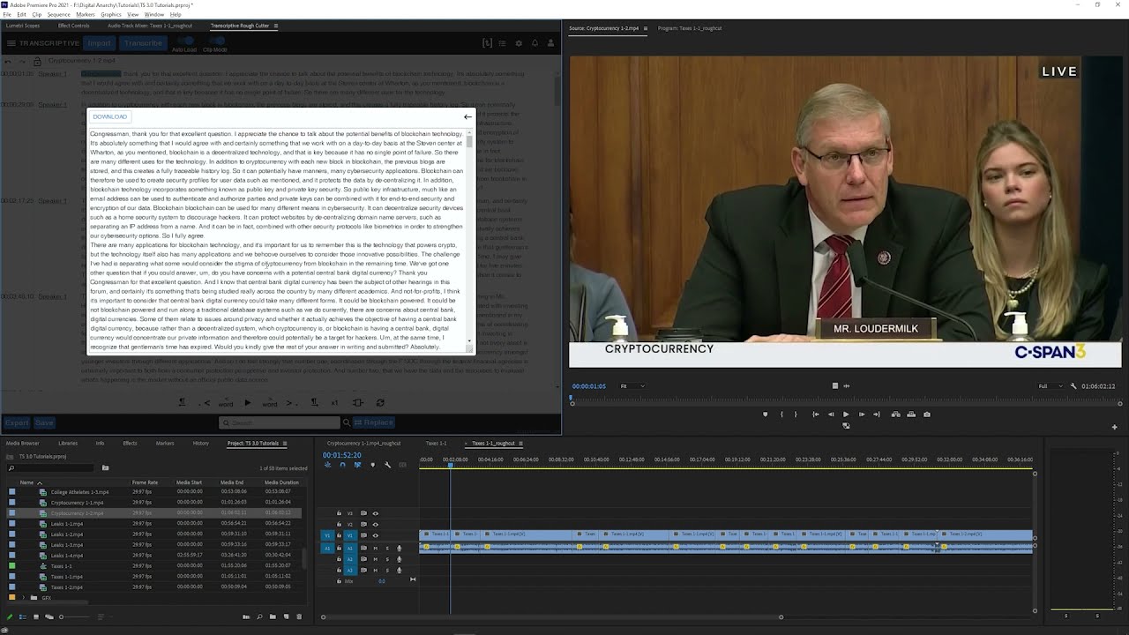Click the Insert icon in the Source monitor
1129x635 pixels.
[x=895, y=414]
